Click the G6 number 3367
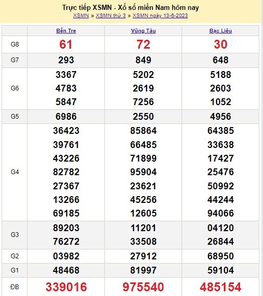Viewport: 263px width, 296px height. click(x=66, y=75)
